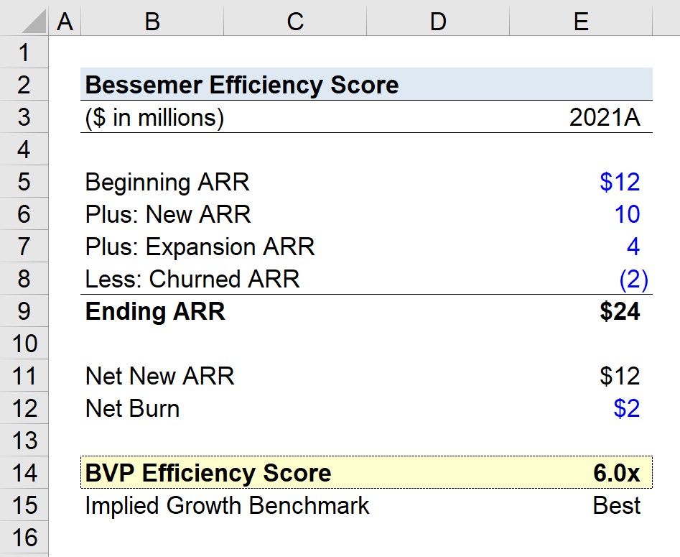This screenshot has width=680, height=557.
Task: Select row 9 header
Action: (24, 311)
